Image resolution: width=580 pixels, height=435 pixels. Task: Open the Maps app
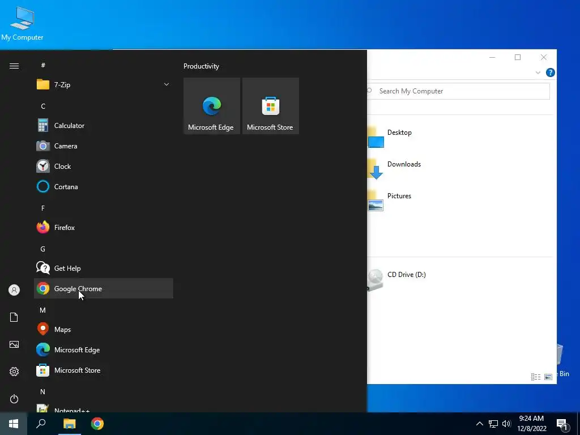[104, 329]
